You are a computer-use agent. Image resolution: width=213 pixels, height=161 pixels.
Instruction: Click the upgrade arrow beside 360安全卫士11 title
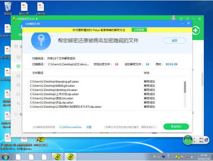37,19
